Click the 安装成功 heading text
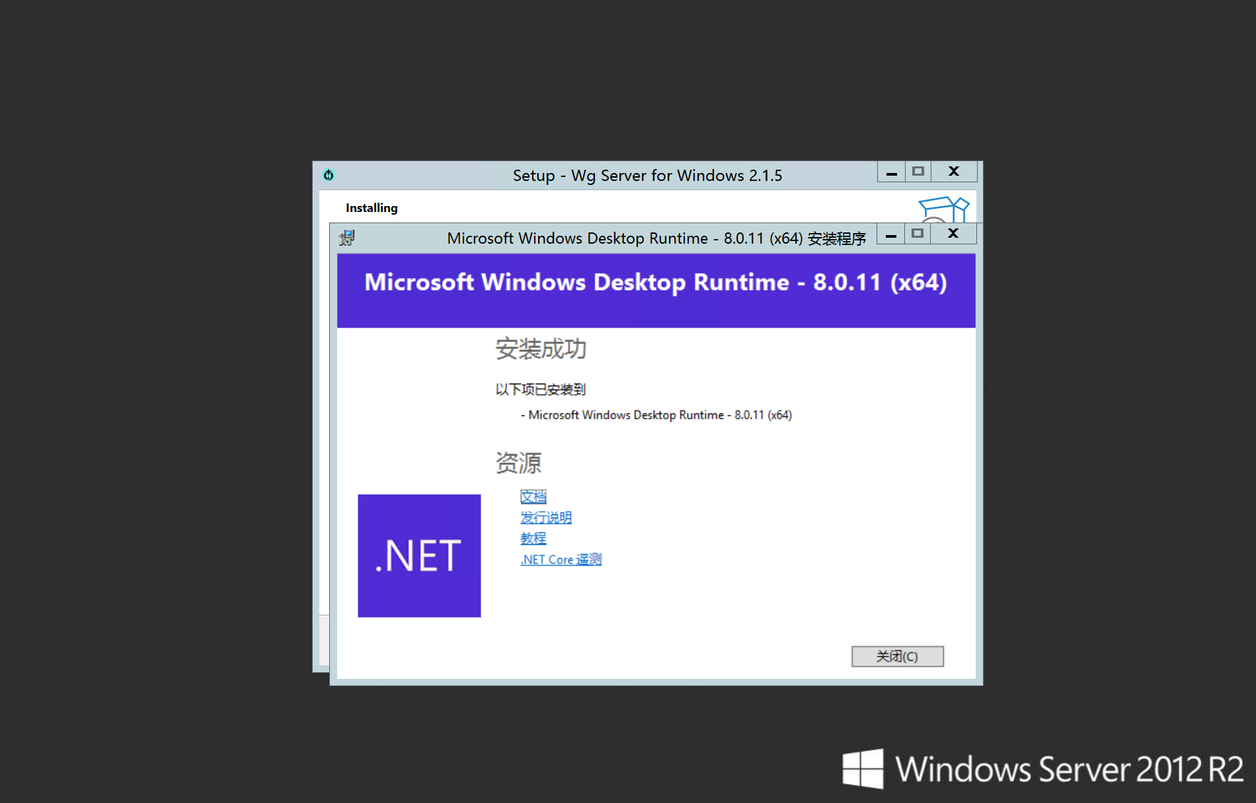 coord(541,349)
